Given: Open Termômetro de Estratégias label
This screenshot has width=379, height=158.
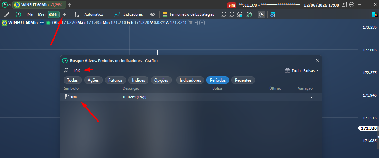Looking at the screenshot, I should (x=192, y=14).
